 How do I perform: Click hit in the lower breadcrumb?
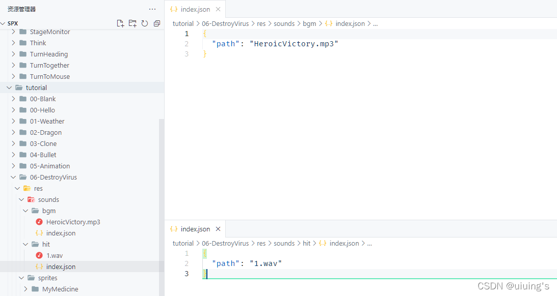(307, 244)
